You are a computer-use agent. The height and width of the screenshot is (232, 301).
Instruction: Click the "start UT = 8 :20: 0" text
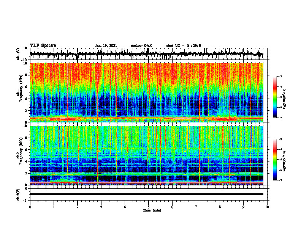pyautogui.click(x=184, y=45)
